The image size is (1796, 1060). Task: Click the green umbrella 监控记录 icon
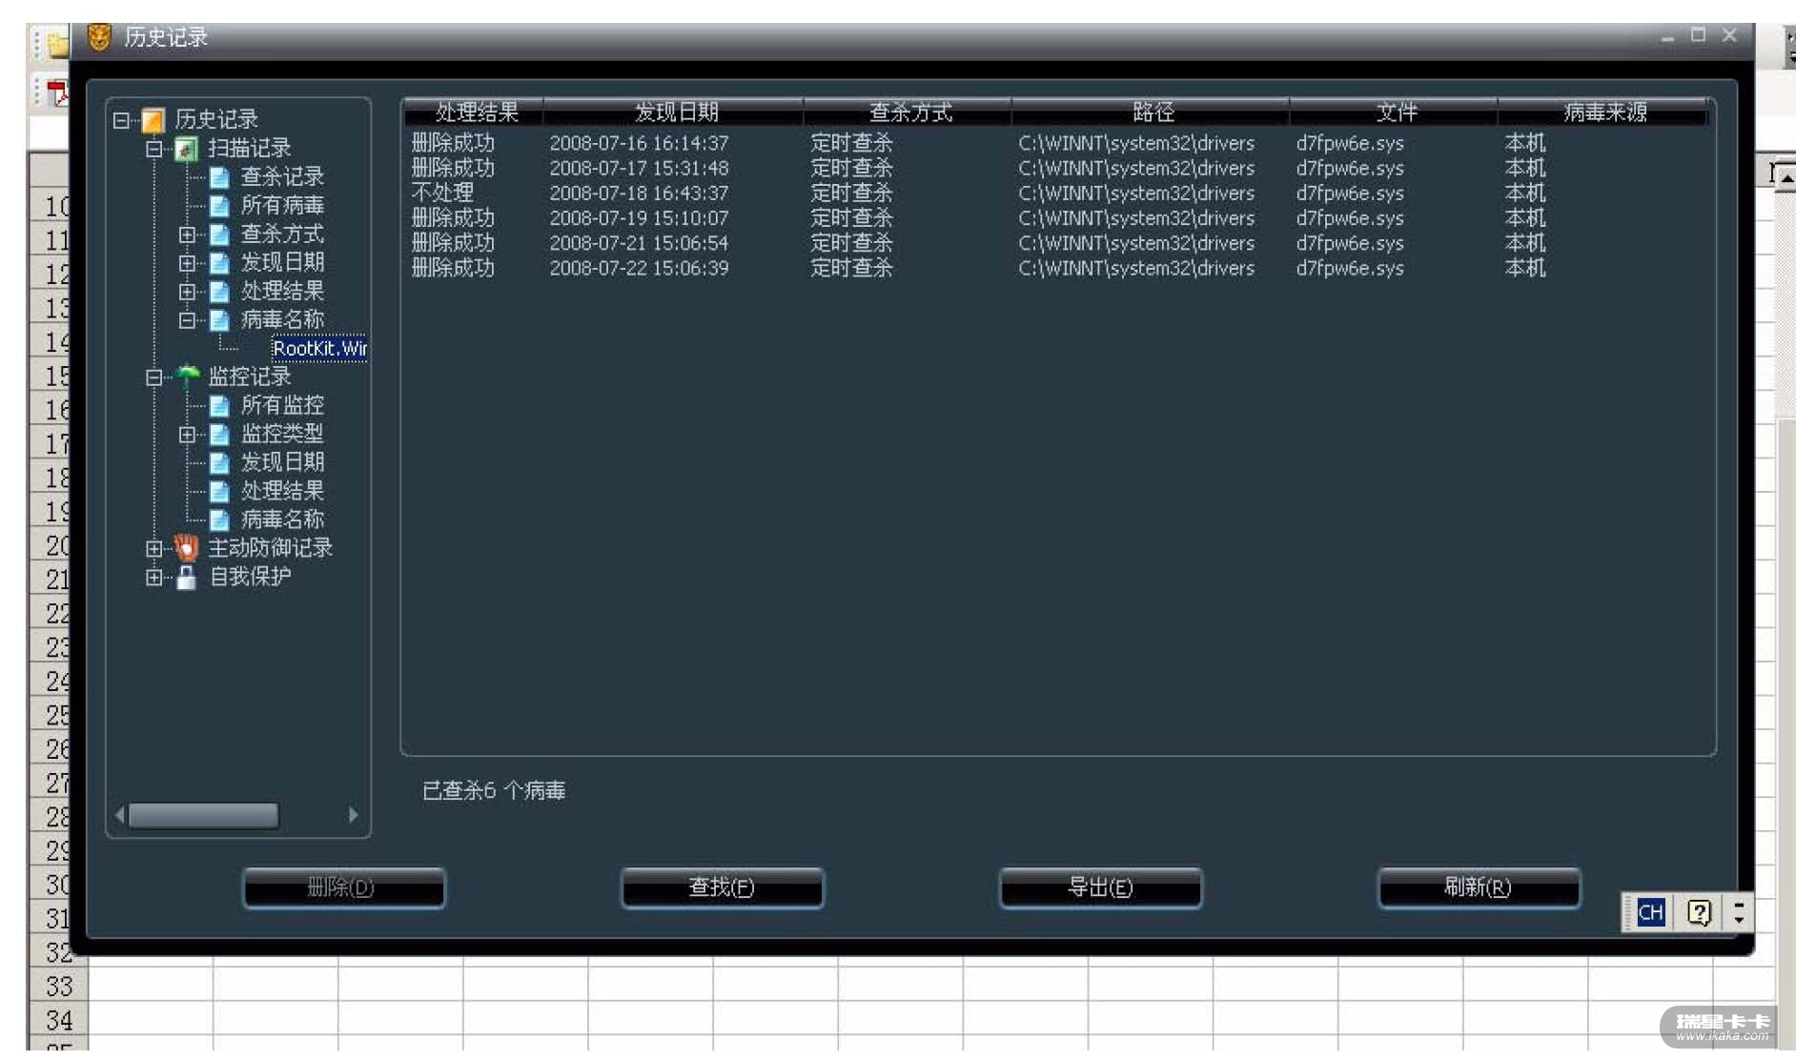tap(188, 377)
